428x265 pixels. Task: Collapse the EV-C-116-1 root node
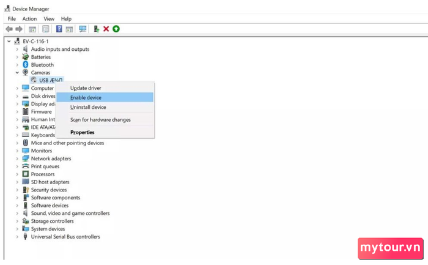click(x=9, y=41)
